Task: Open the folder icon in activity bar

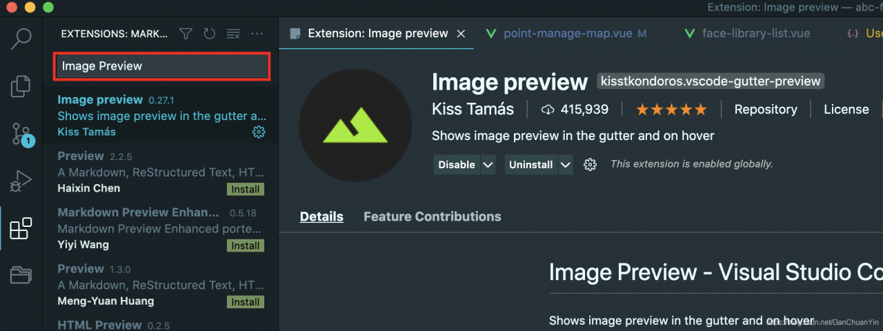Action: (x=21, y=275)
